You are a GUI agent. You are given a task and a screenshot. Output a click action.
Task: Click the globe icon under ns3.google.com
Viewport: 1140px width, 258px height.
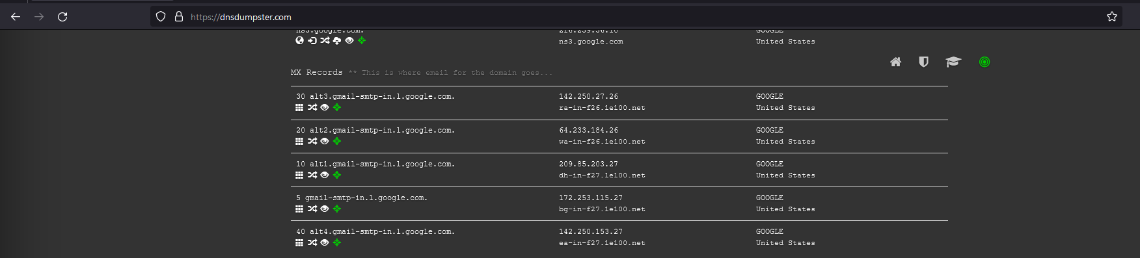[x=300, y=40]
